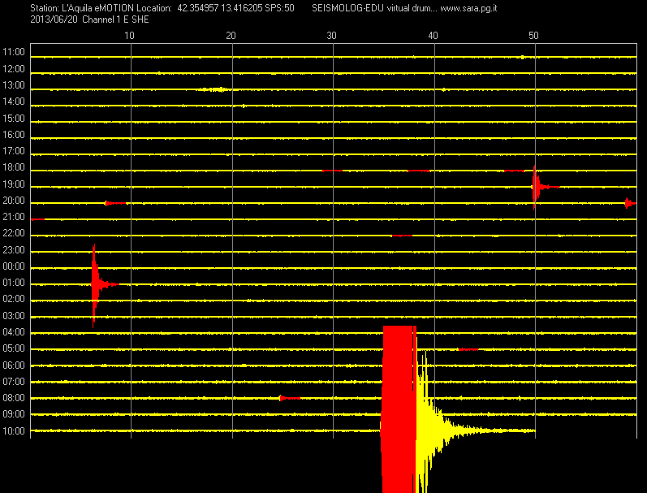Click the red seismic event on 19:00 trace

pos(535,187)
